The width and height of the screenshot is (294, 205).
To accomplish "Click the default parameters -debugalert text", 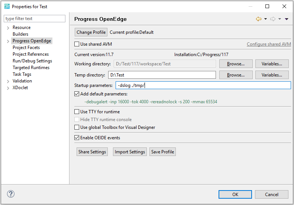I will (151, 102).
